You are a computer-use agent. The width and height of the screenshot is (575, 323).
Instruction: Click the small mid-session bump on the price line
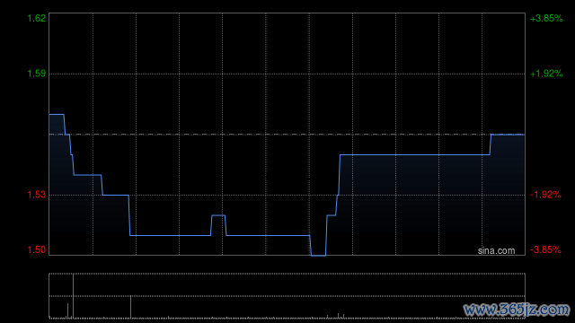coord(218,215)
